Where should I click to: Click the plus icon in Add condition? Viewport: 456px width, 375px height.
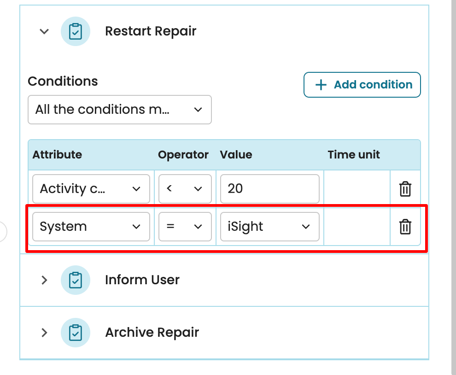(321, 85)
